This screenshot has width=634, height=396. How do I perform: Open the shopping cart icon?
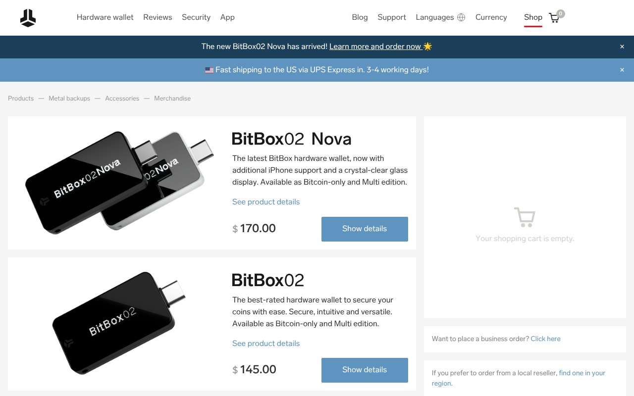click(x=554, y=17)
